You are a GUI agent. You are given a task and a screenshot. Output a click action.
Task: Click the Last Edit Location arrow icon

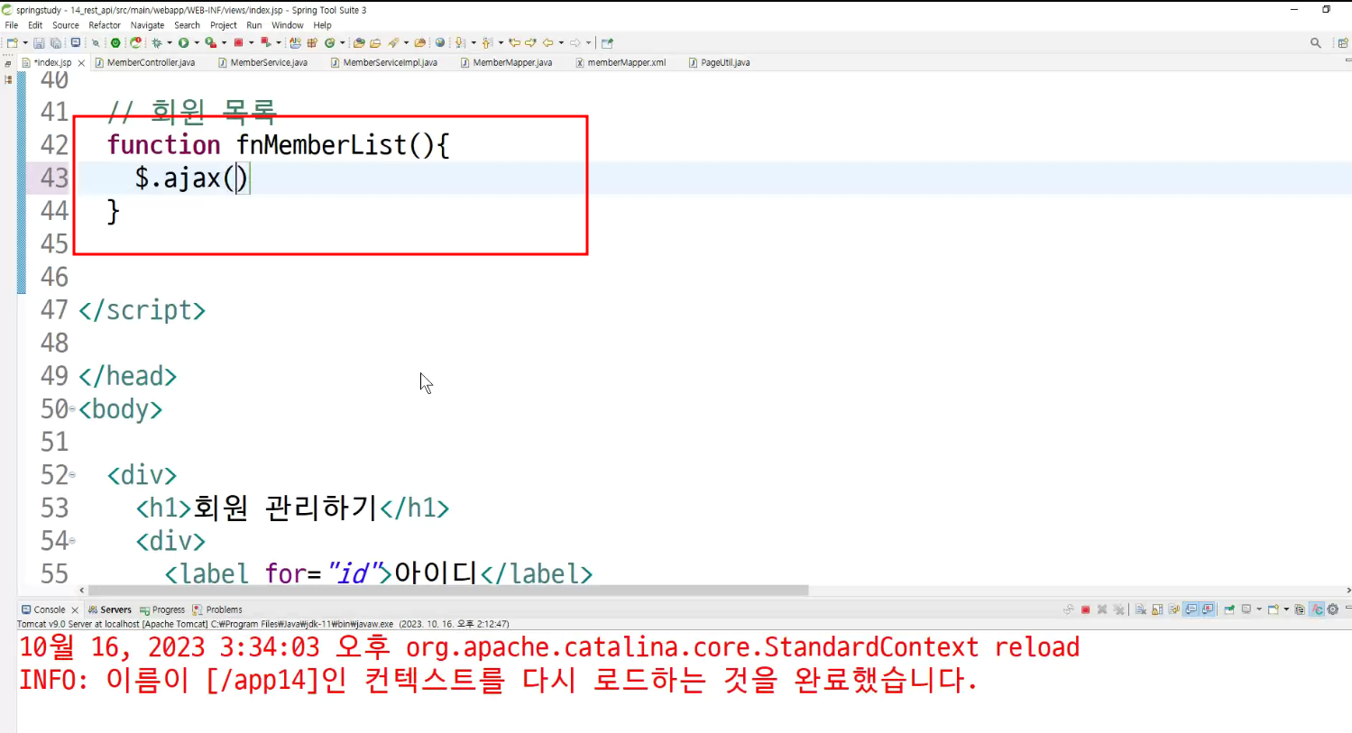(514, 42)
